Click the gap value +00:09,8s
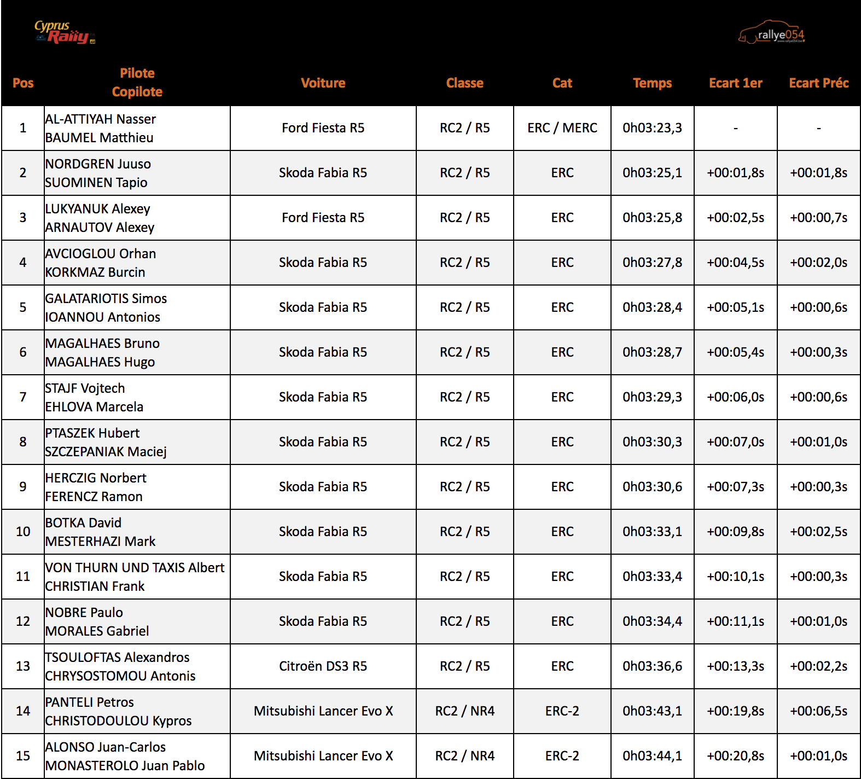 point(736,532)
